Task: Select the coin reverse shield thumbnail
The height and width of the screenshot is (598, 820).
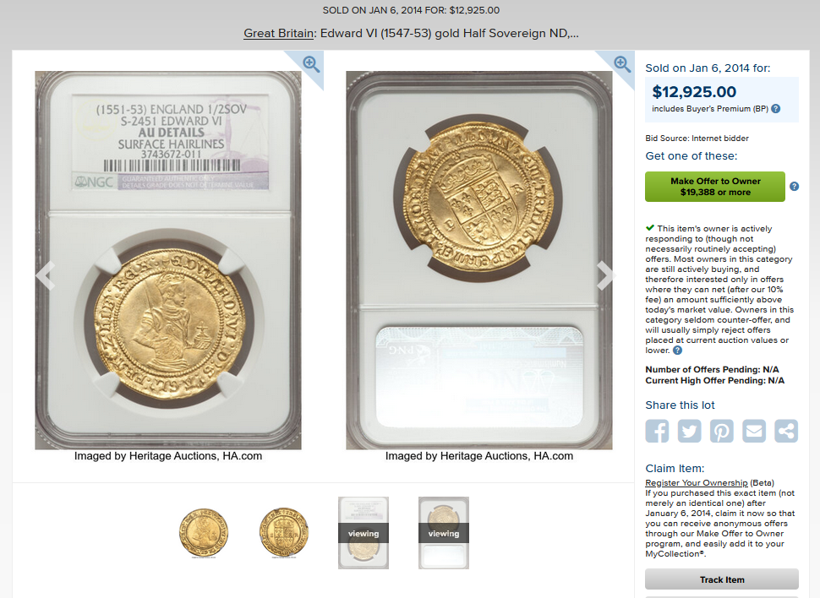Action: coord(284,533)
